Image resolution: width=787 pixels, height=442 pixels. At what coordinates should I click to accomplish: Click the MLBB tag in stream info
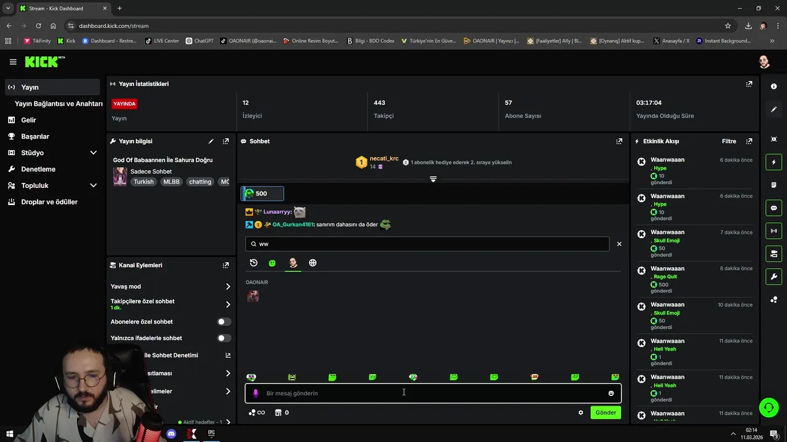click(x=172, y=182)
